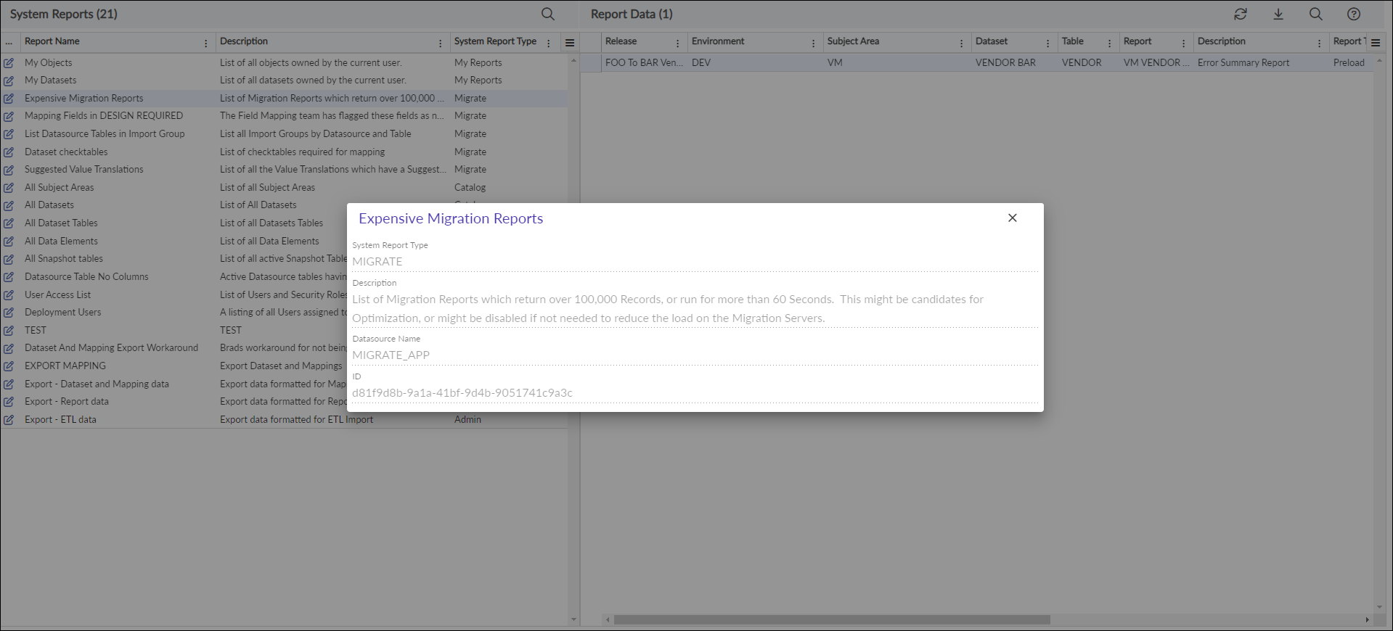Select the FOO To BAR Ven... release cell
The image size is (1393, 631).
(644, 63)
